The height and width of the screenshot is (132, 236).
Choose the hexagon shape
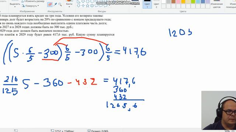tap(92, 1)
